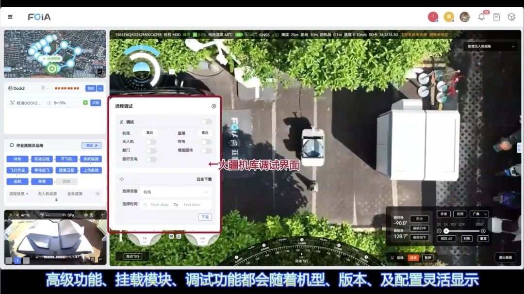This screenshot has height=294, width=524.
Task: Click the zoom-in plus icon on slider
Action: coord(483,231)
